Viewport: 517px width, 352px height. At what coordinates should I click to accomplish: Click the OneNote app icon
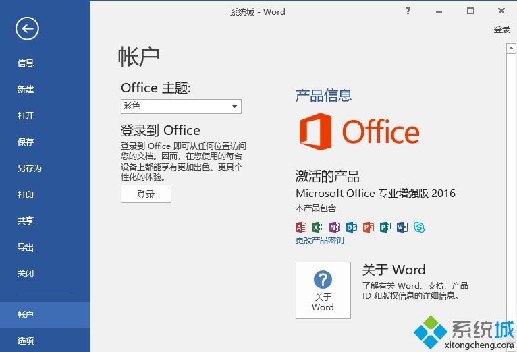(x=335, y=227)
